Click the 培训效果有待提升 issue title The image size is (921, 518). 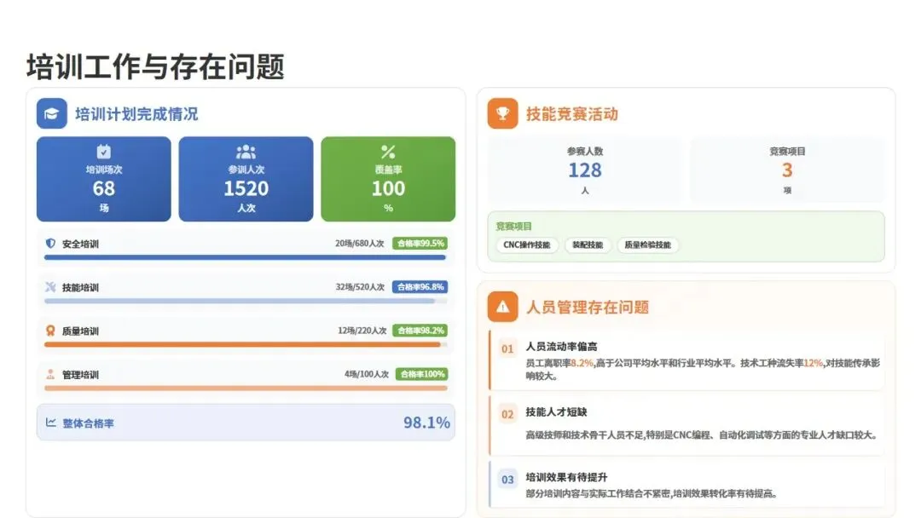coord(566,477)
